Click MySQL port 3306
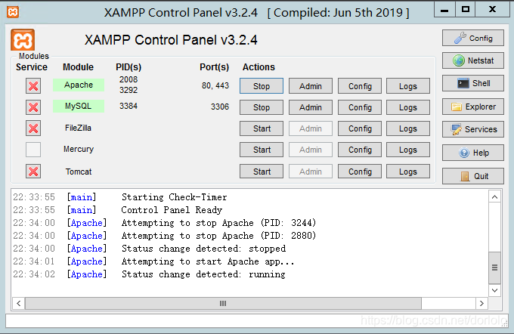Screen dimensions: 514x334 [x=220, y=107]
